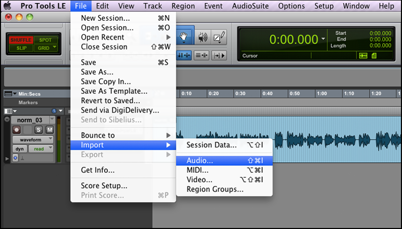Select the Scrubber speaker tool
Screen dimensions: 402x229
[x=203, y=37]
